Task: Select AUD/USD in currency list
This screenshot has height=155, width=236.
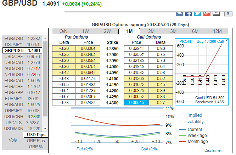Action: (x=22, y=69)
